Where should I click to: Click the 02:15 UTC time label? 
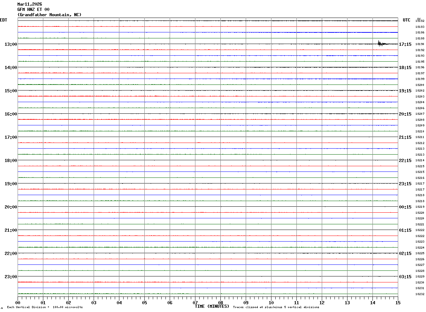(405, 254)
